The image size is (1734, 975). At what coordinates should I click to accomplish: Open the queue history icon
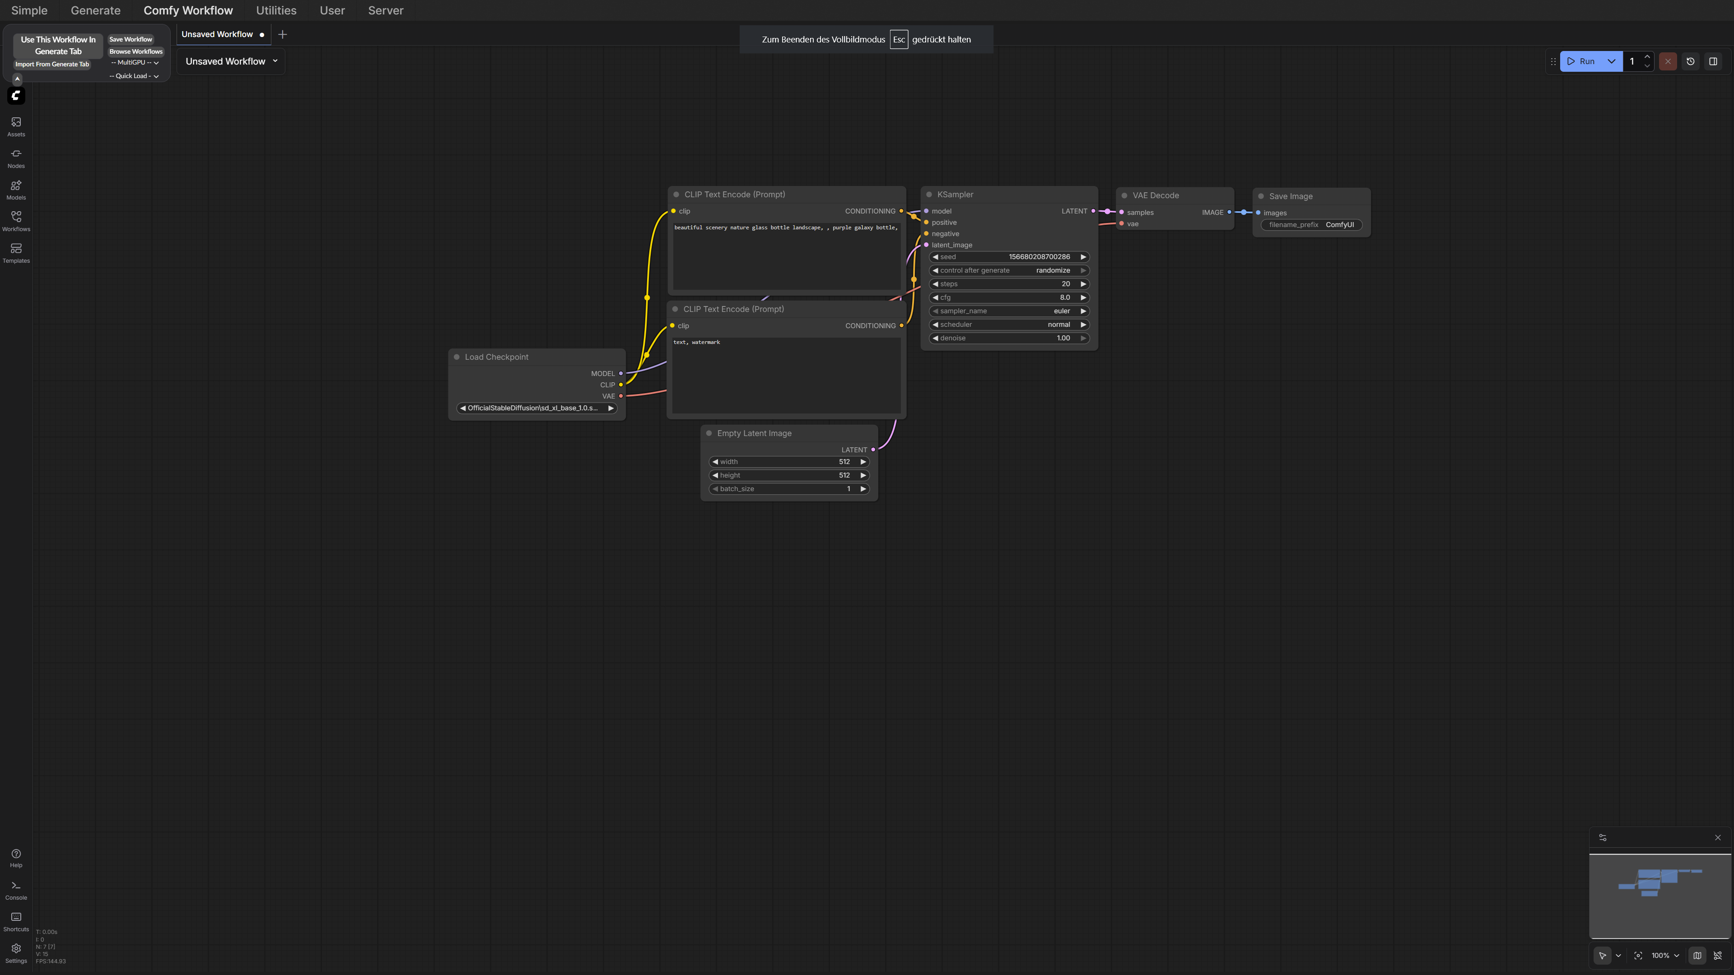click(x=1690, y=61)
